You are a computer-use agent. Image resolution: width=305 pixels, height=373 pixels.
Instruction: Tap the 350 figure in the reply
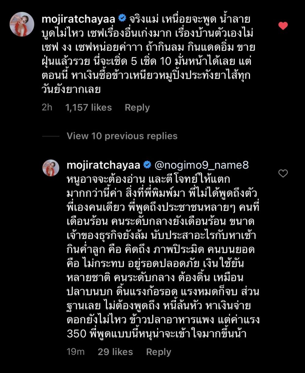pos(76,334)
